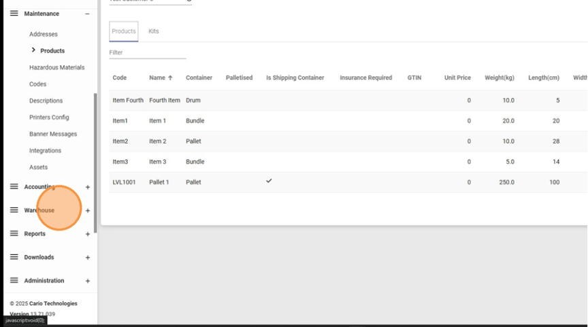The width and height of the screenshot is (588, 327).
Task: Click the Maintenance hamburger menu icon
Action: pos(14,14)
